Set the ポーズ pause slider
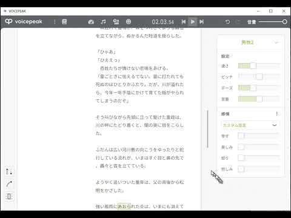The height and width of the screenshot is (218, 291). click(x=259, y=88)
